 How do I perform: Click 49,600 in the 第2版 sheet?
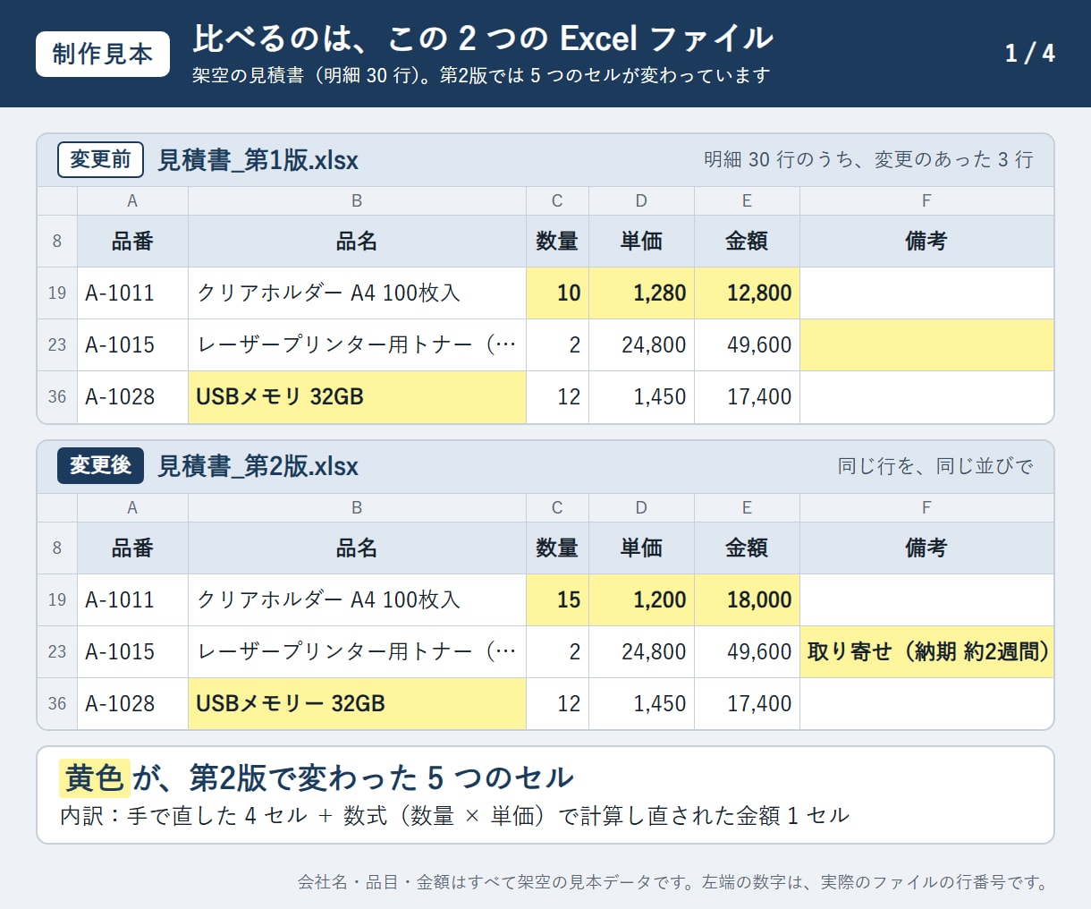(x=747, y=652)
